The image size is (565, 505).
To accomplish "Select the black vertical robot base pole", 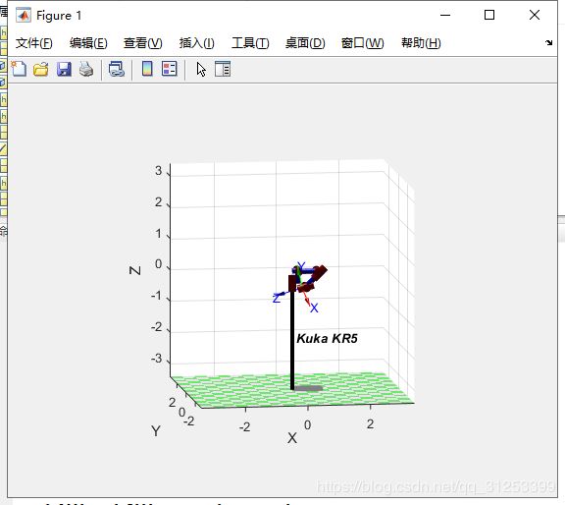I will [292, 339].
